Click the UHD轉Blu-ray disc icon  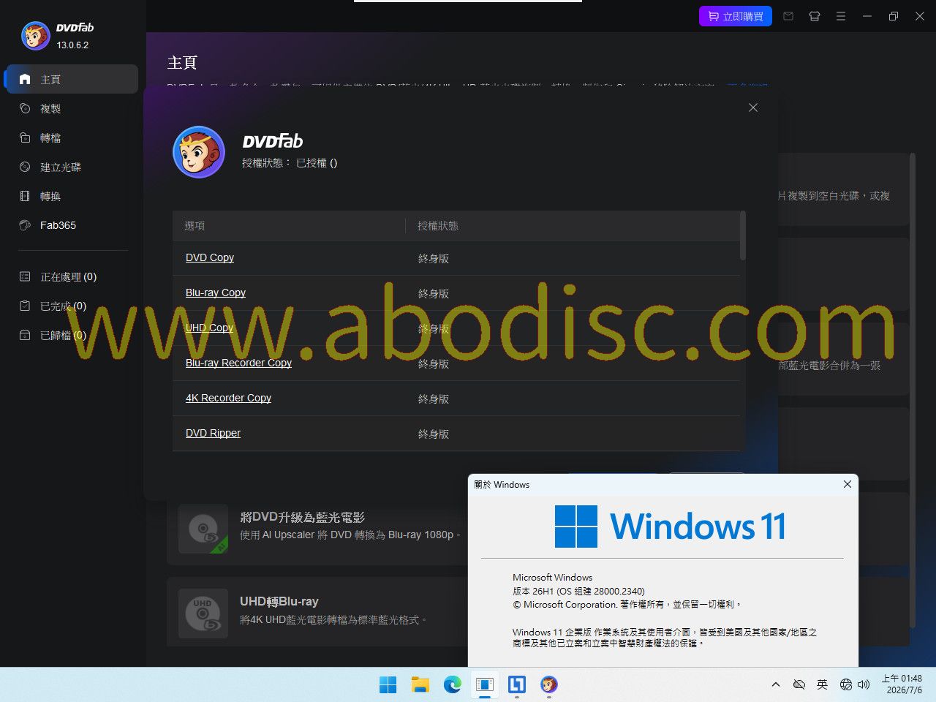click(203, 613)
